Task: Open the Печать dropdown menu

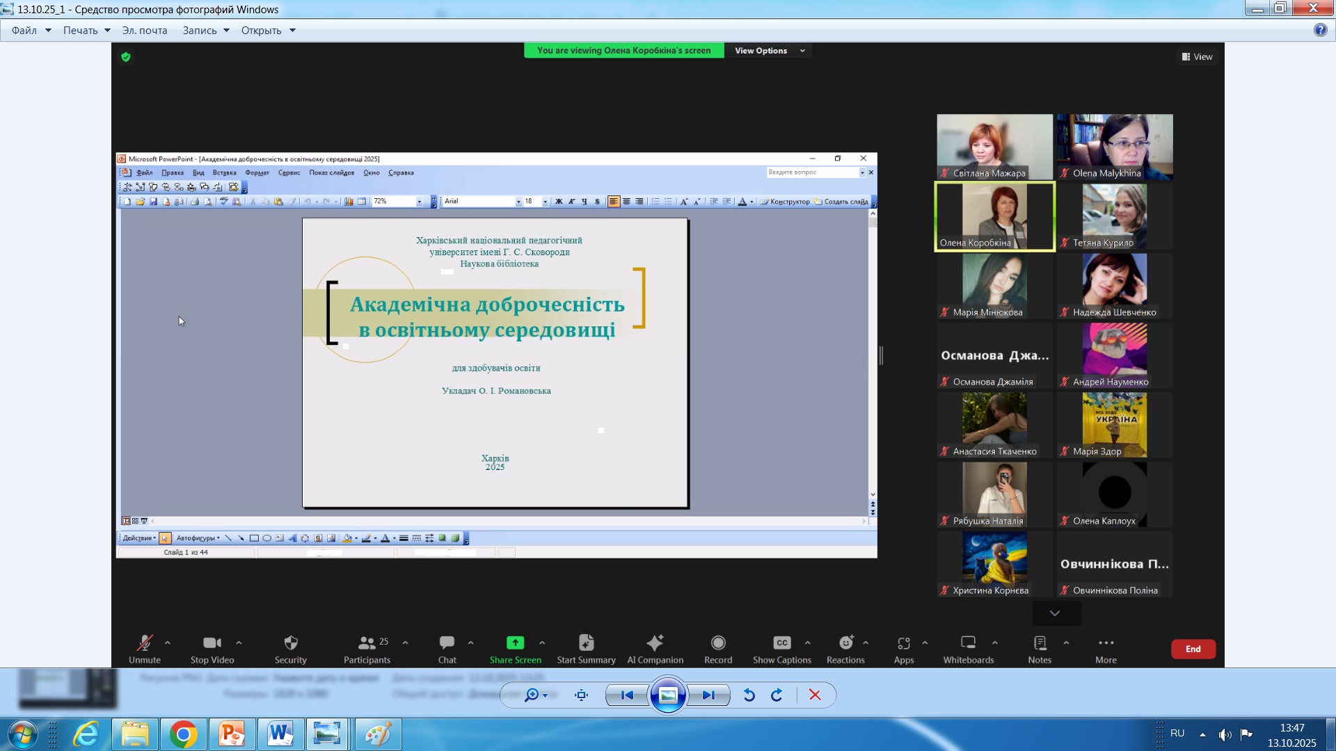Action: click(86, 31)
